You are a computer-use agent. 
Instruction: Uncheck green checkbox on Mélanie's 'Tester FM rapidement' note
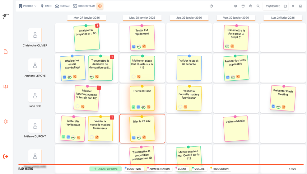[x=63, y=137]
